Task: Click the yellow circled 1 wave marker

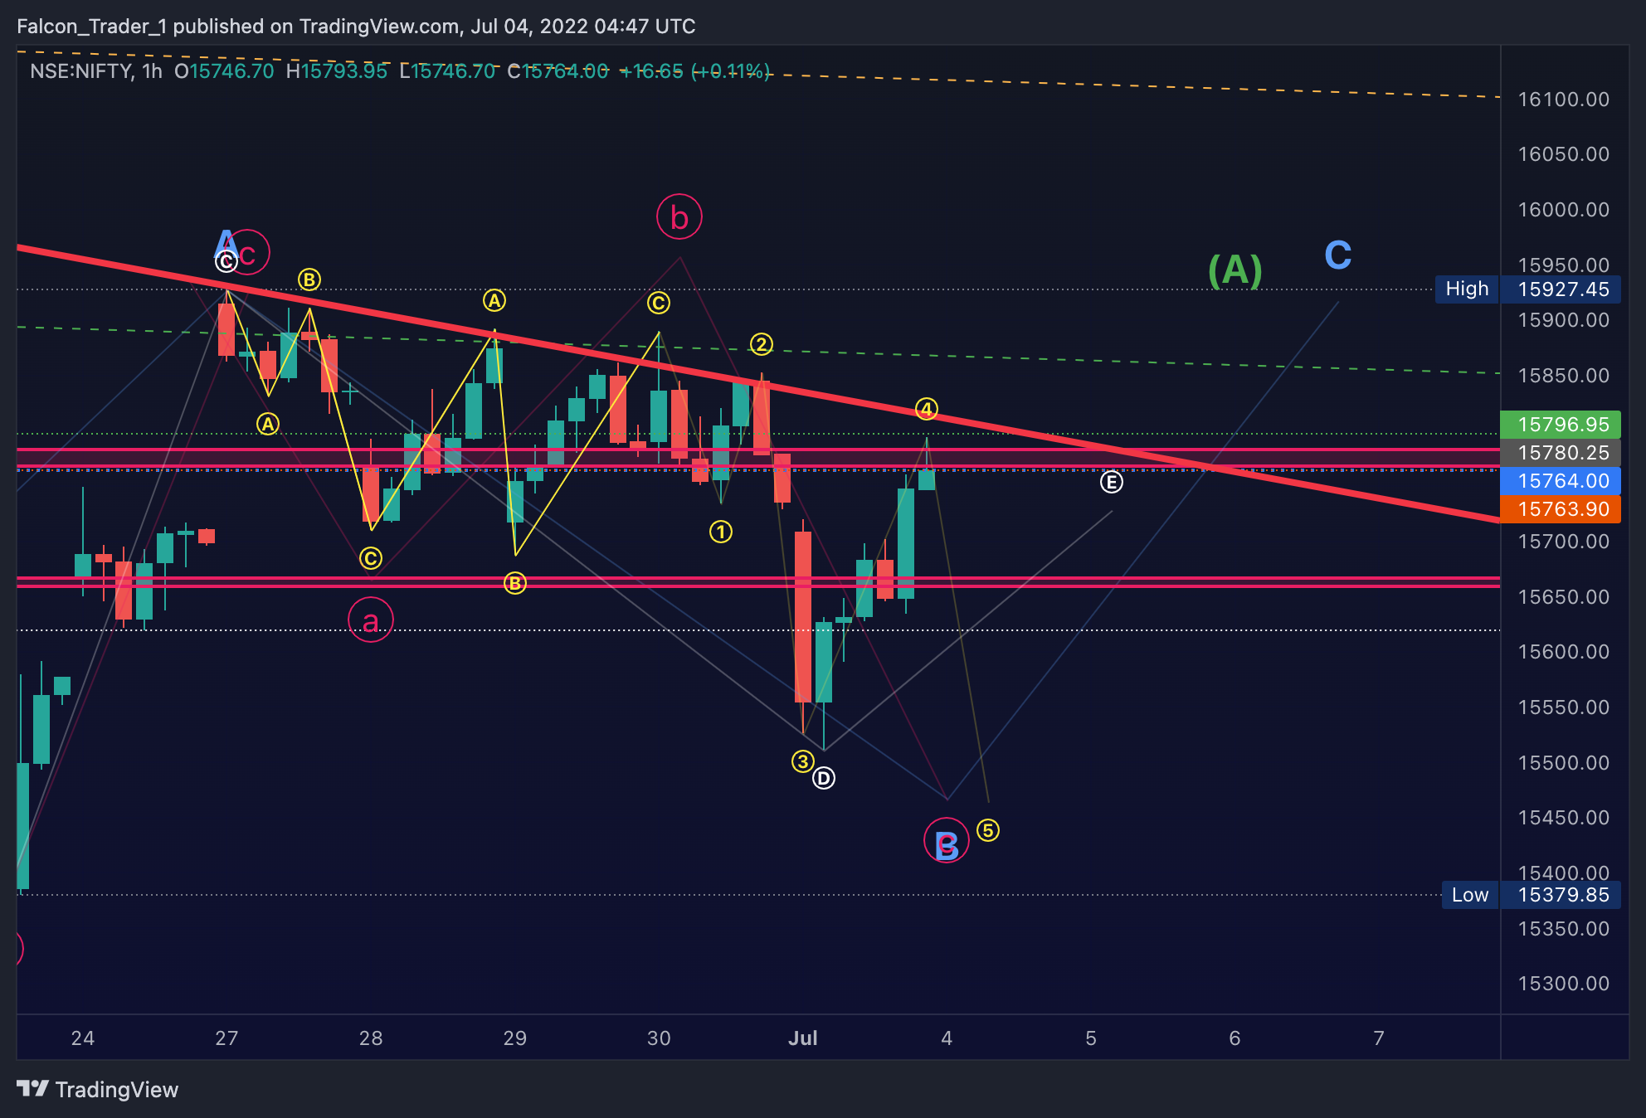Action: click(721, 532)
